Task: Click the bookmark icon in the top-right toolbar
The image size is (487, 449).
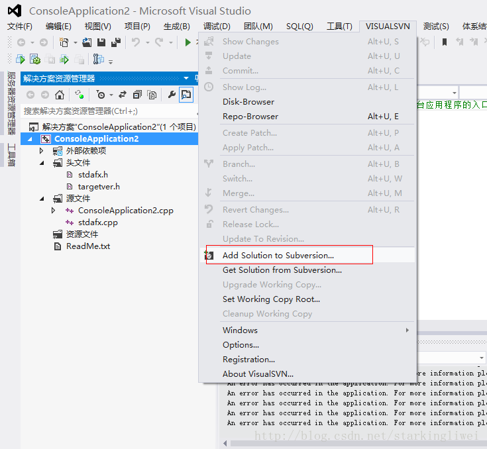Action: (445, 42)
